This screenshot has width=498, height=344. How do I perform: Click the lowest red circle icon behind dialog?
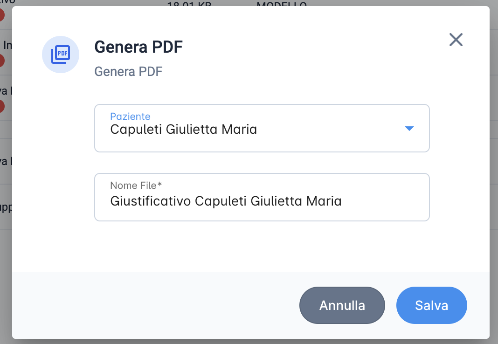2,106
